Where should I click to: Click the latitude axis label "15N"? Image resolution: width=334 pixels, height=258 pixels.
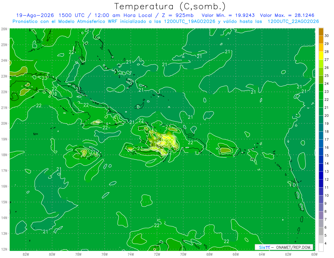click(4, 202)
